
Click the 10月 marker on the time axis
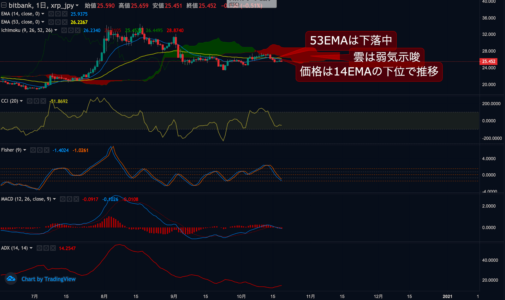point(241,296)
